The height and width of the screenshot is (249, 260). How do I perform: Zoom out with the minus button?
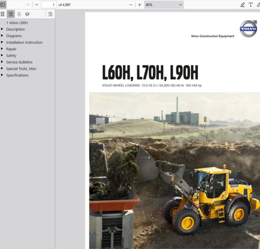[131, 5]
